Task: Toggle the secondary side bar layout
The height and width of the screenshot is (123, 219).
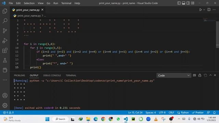Action: click(x=188, y=3)
